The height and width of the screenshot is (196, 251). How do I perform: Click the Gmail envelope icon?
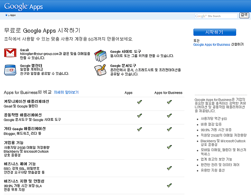pyautogui.click(x=10, y=53)
